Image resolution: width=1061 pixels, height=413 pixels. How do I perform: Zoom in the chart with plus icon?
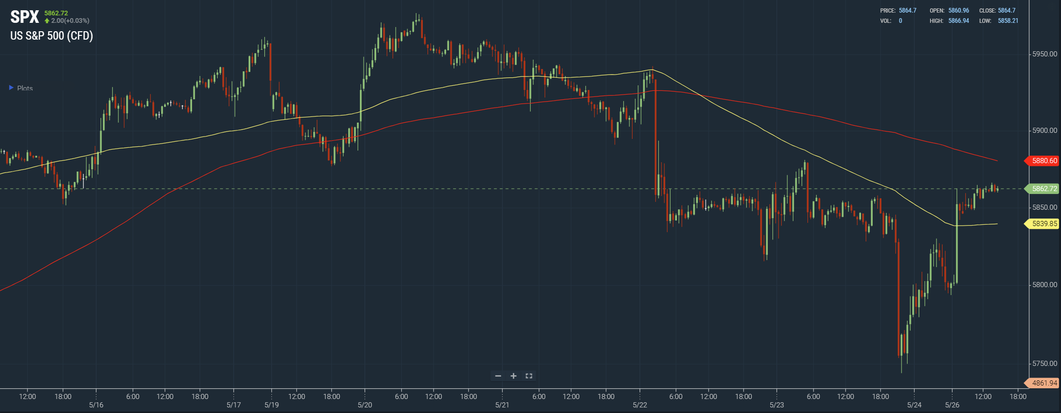513,376
